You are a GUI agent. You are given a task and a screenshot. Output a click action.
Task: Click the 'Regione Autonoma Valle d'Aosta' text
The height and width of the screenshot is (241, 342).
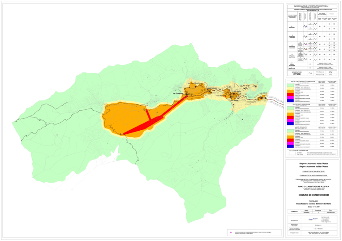(x=313, y=164)
